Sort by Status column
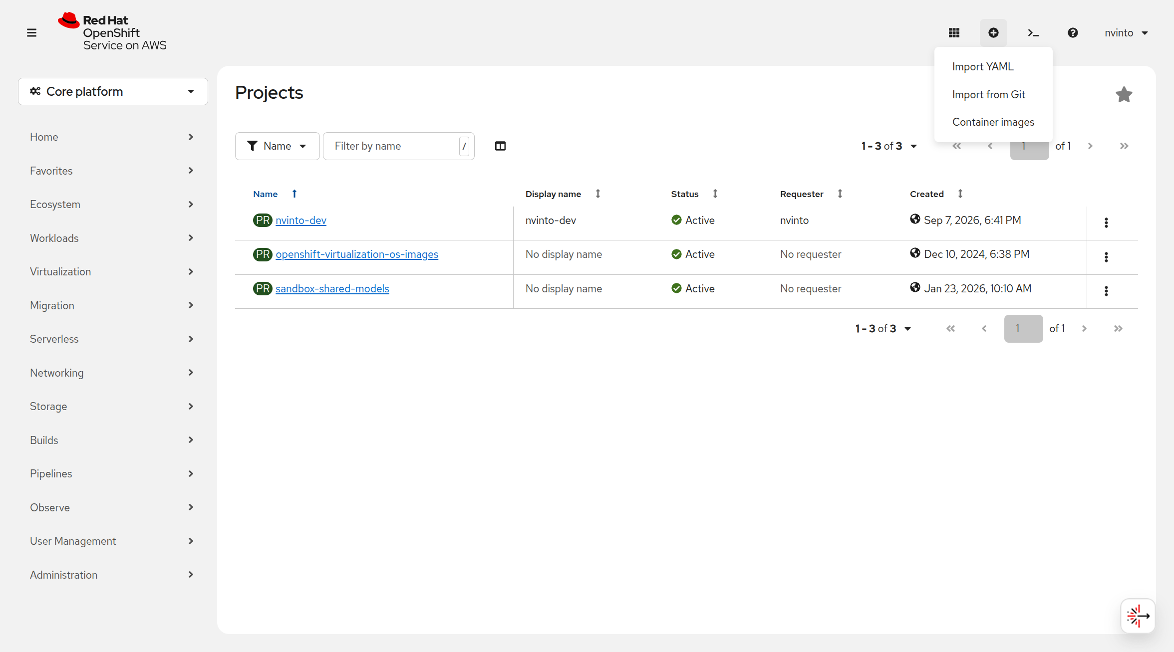1174x652 pixels. point(715,194)
